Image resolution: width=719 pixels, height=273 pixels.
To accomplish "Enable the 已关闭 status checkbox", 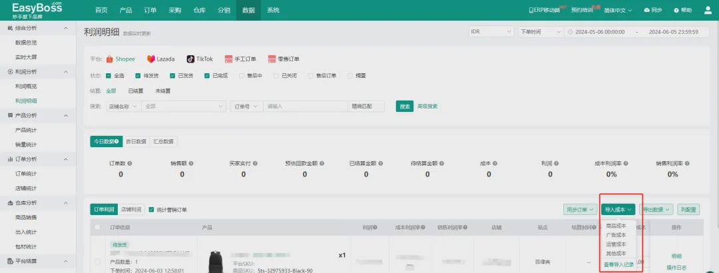I will (276, 76).
